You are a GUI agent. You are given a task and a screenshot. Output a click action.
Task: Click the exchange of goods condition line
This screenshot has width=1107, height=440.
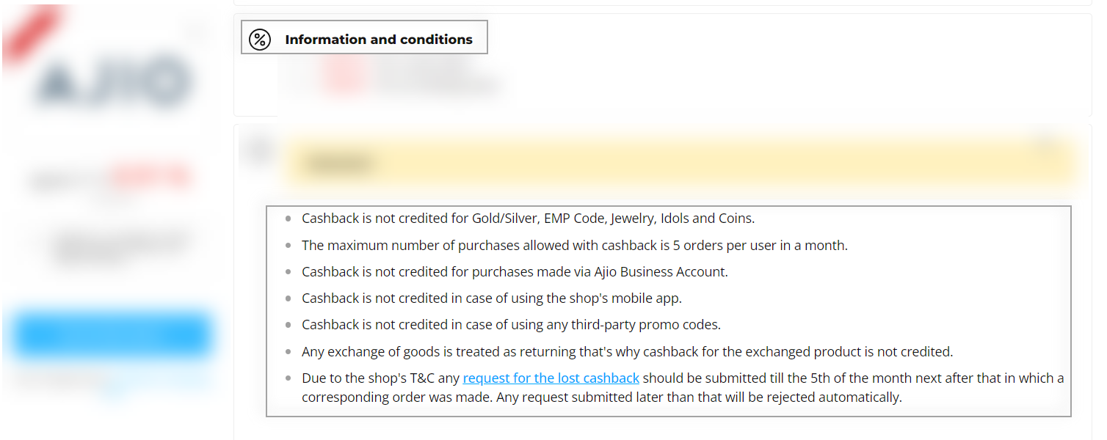tap(627, 352)
